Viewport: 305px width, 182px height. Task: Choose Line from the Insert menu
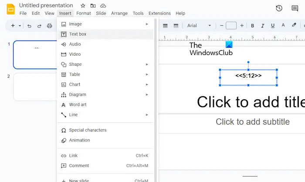105,115
